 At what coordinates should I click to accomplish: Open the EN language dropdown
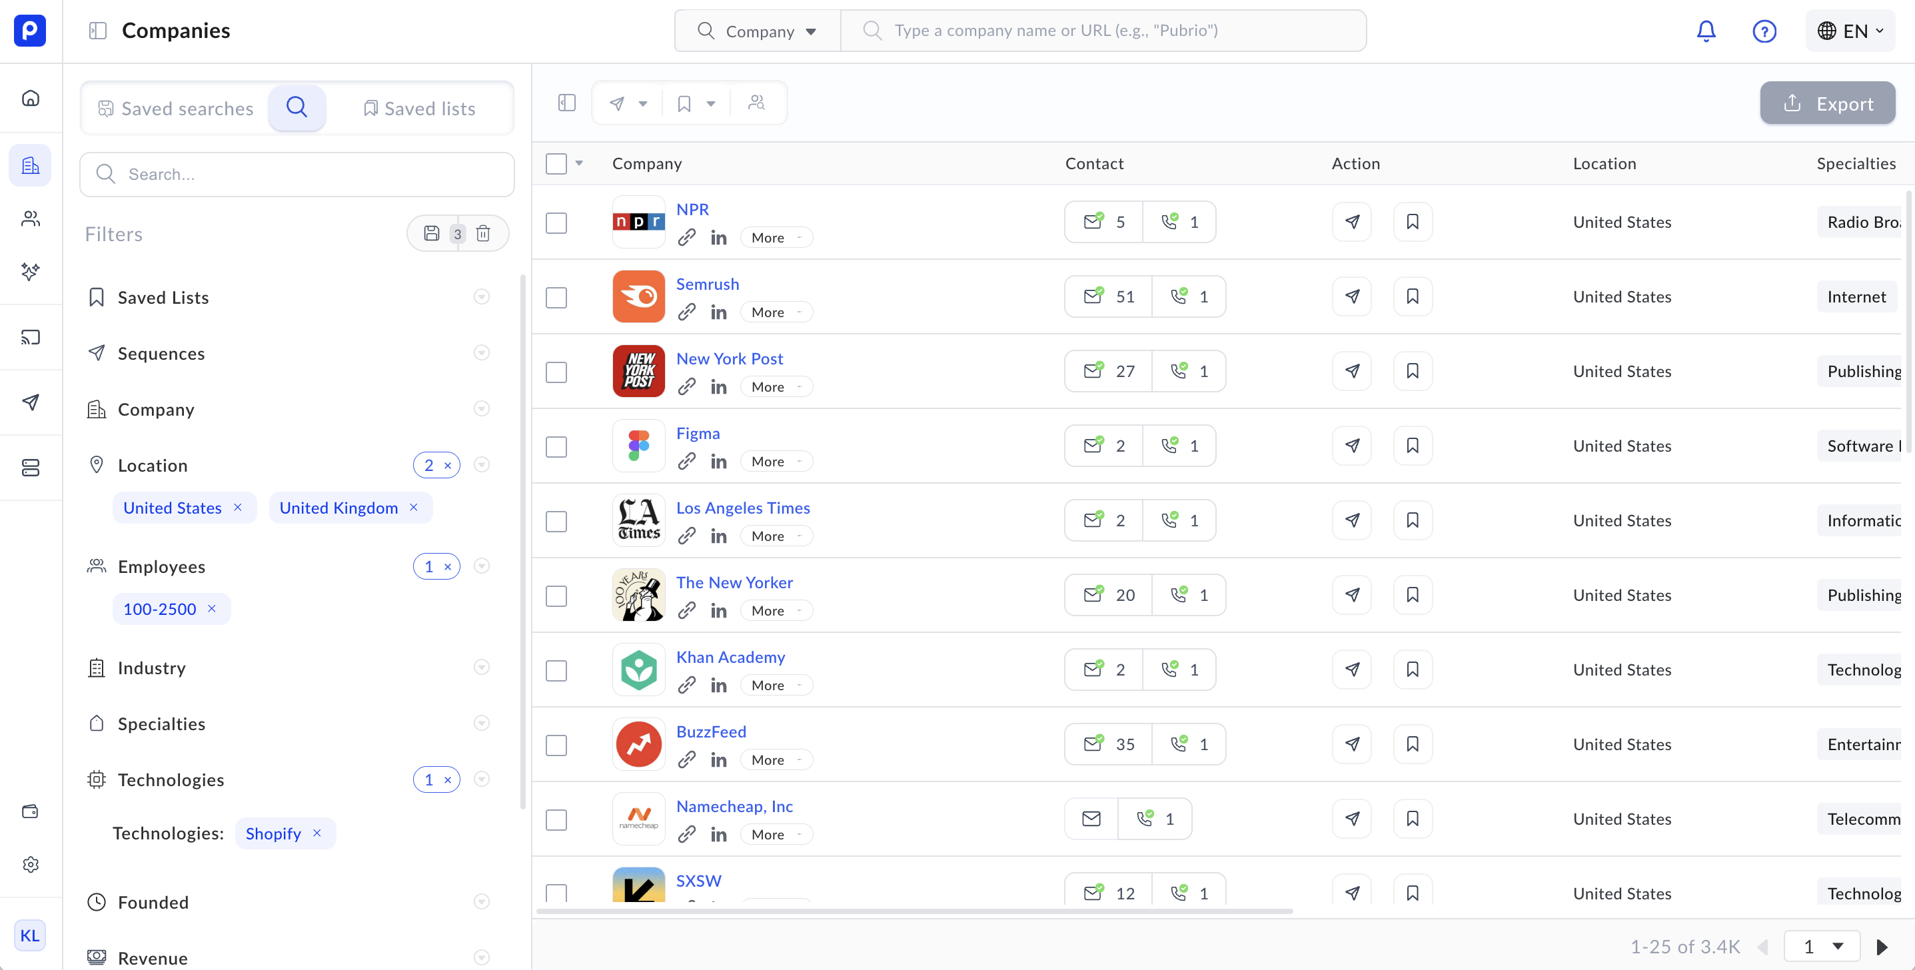click(x=1850, y=31)
